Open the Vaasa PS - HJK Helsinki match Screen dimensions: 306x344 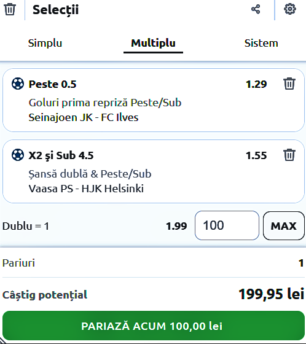click(x=86, y=189)
